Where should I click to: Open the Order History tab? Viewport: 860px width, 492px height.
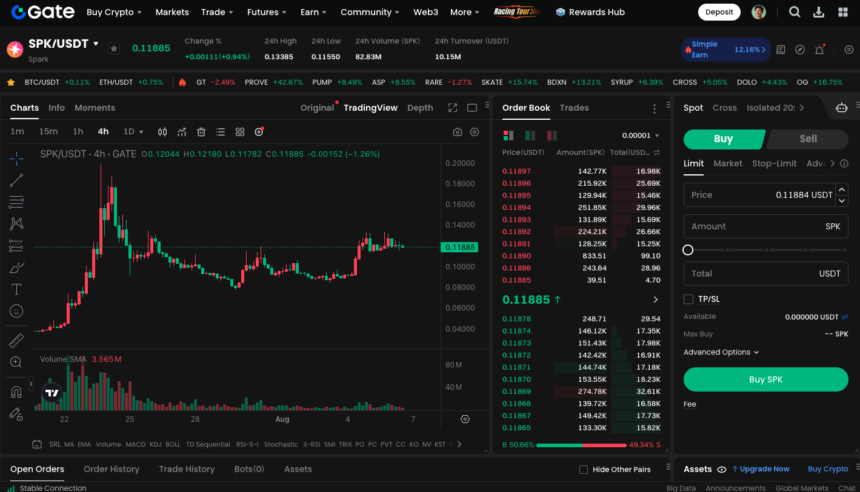[112, 469]
